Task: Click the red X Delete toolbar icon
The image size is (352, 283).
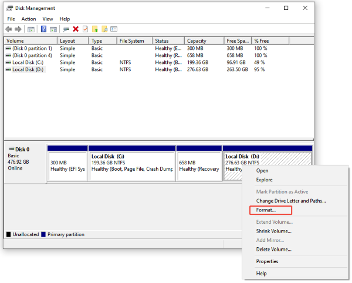Action: (x=76, y=29)
